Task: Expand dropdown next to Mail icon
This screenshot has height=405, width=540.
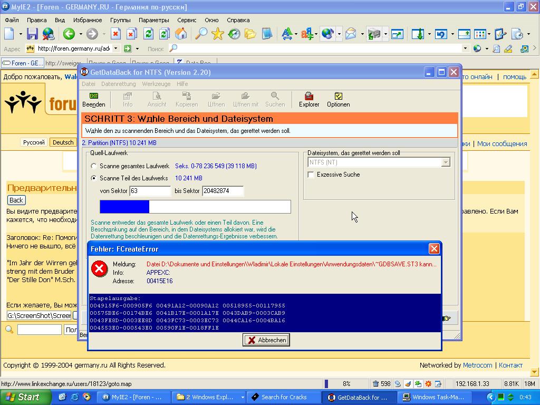Action: (x=362, y=34)
